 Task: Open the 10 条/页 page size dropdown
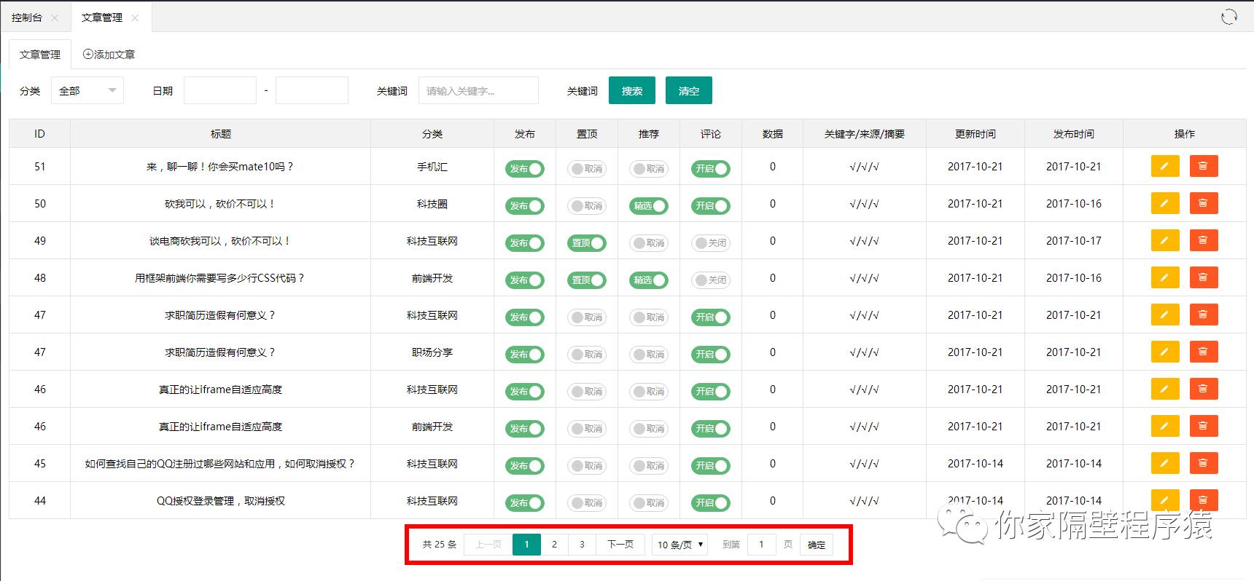click(680, 545)
